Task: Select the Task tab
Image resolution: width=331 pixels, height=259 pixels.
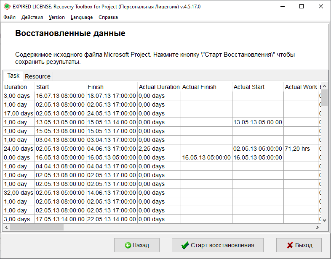Action: point(13,76)
